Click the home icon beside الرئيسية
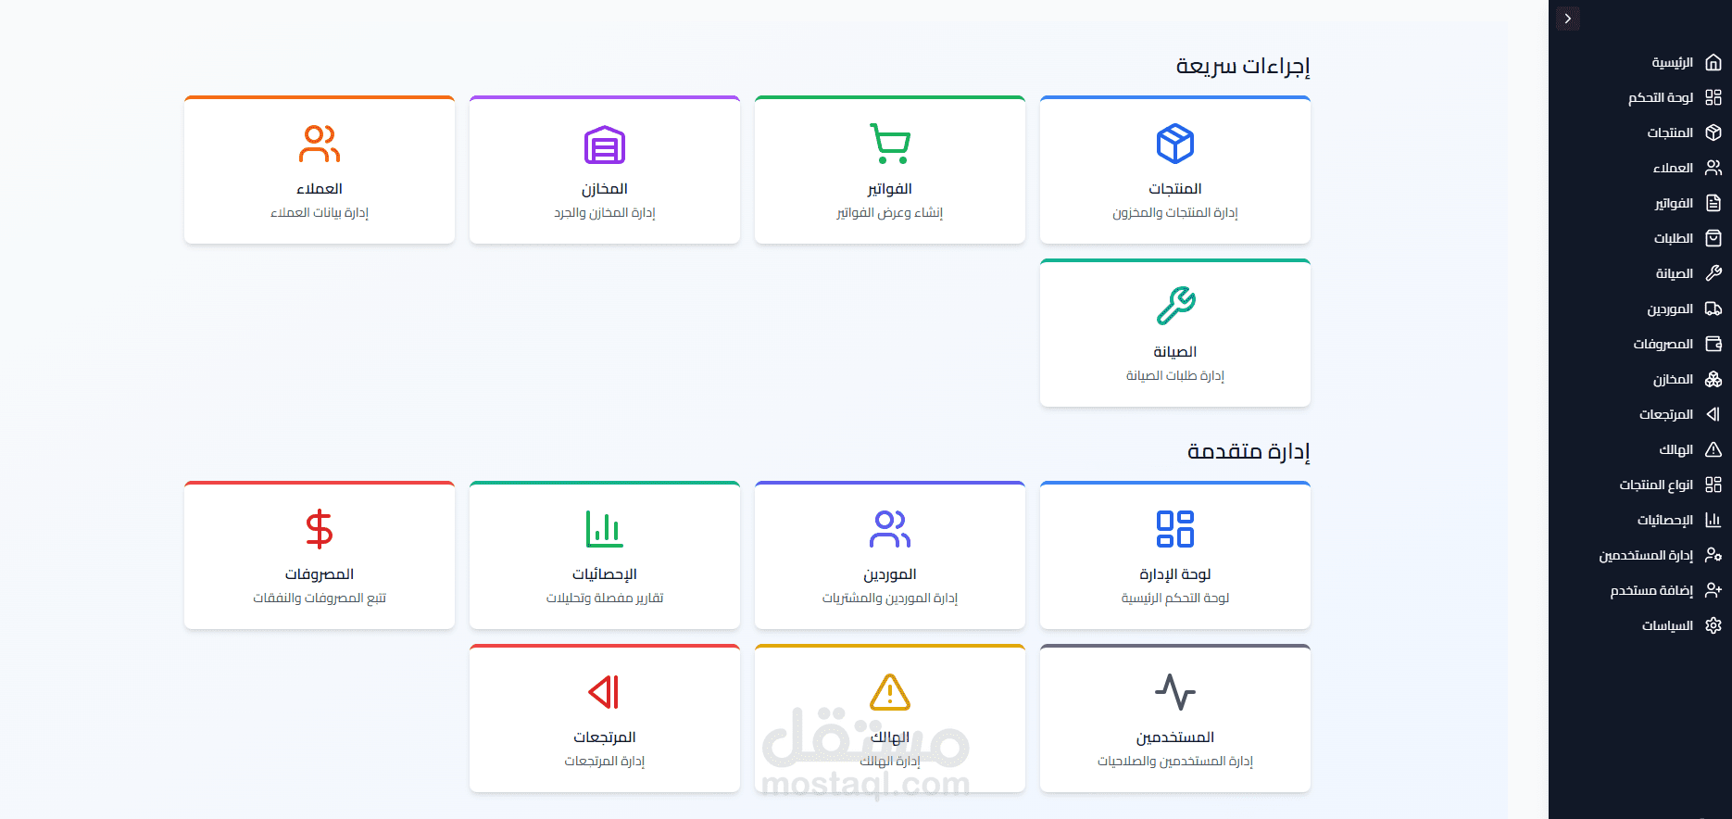 pyautogui.click(x=1713, y=62)
